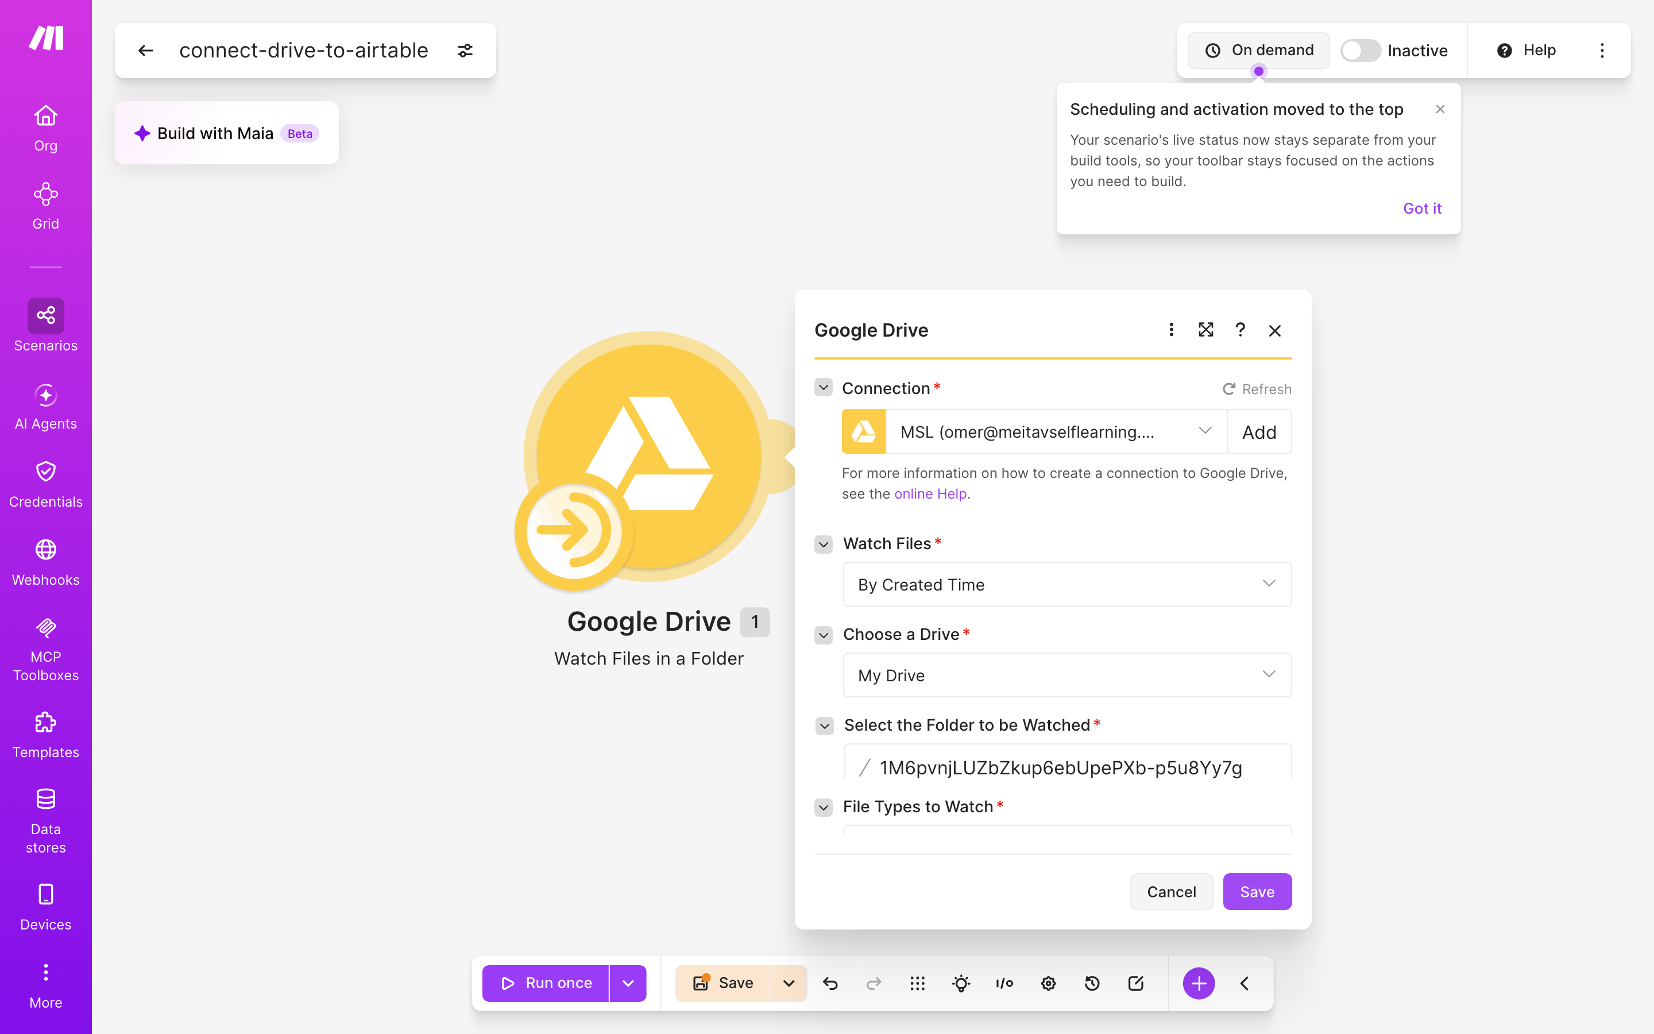Open the toolbar Save options arrow
Viewport: 1654px width, 1034px height.
point(789,983)
